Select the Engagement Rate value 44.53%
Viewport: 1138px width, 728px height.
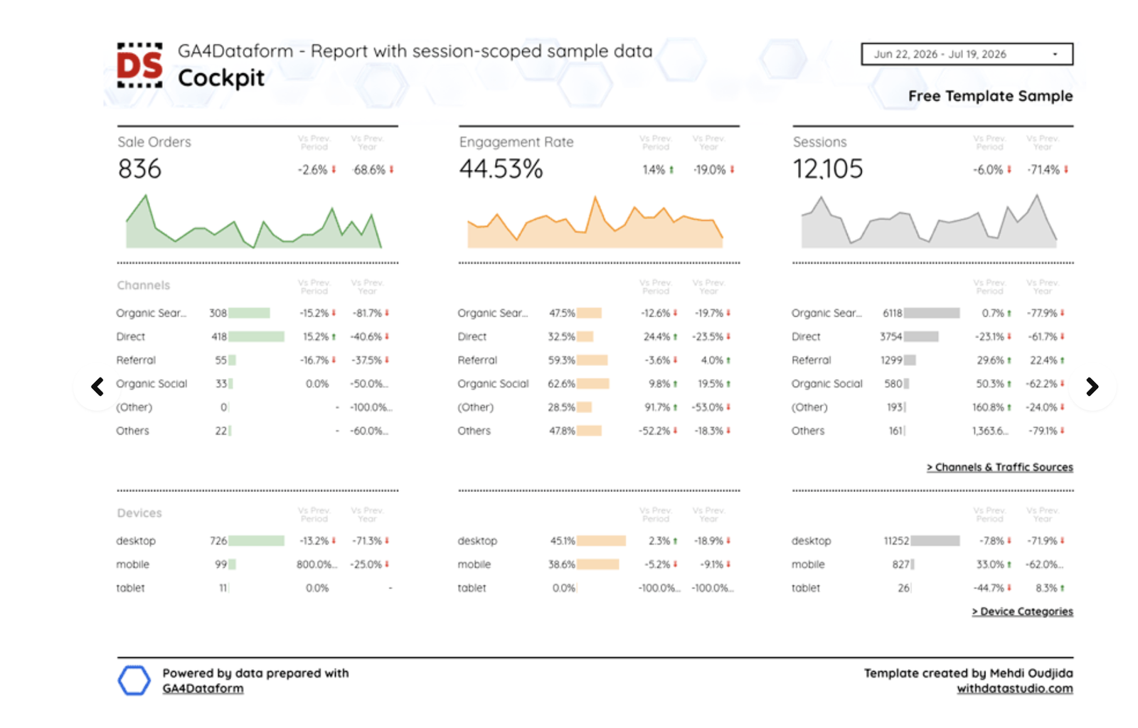point(501,169)
